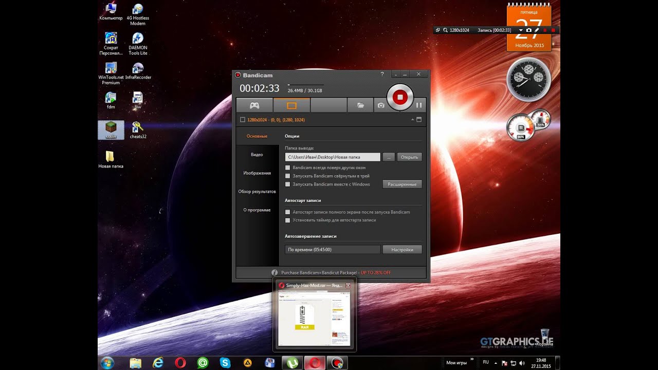Click the overlay bar fullscreen toggle icon

coord(438,30)
